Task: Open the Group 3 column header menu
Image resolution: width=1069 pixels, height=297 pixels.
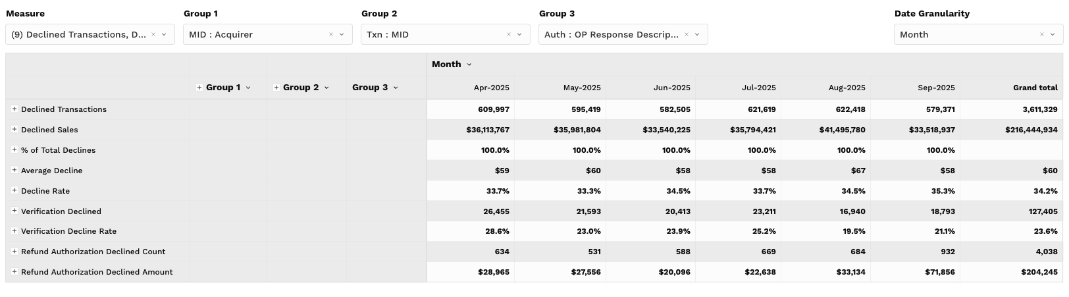Action: click(x=396, y=88)
